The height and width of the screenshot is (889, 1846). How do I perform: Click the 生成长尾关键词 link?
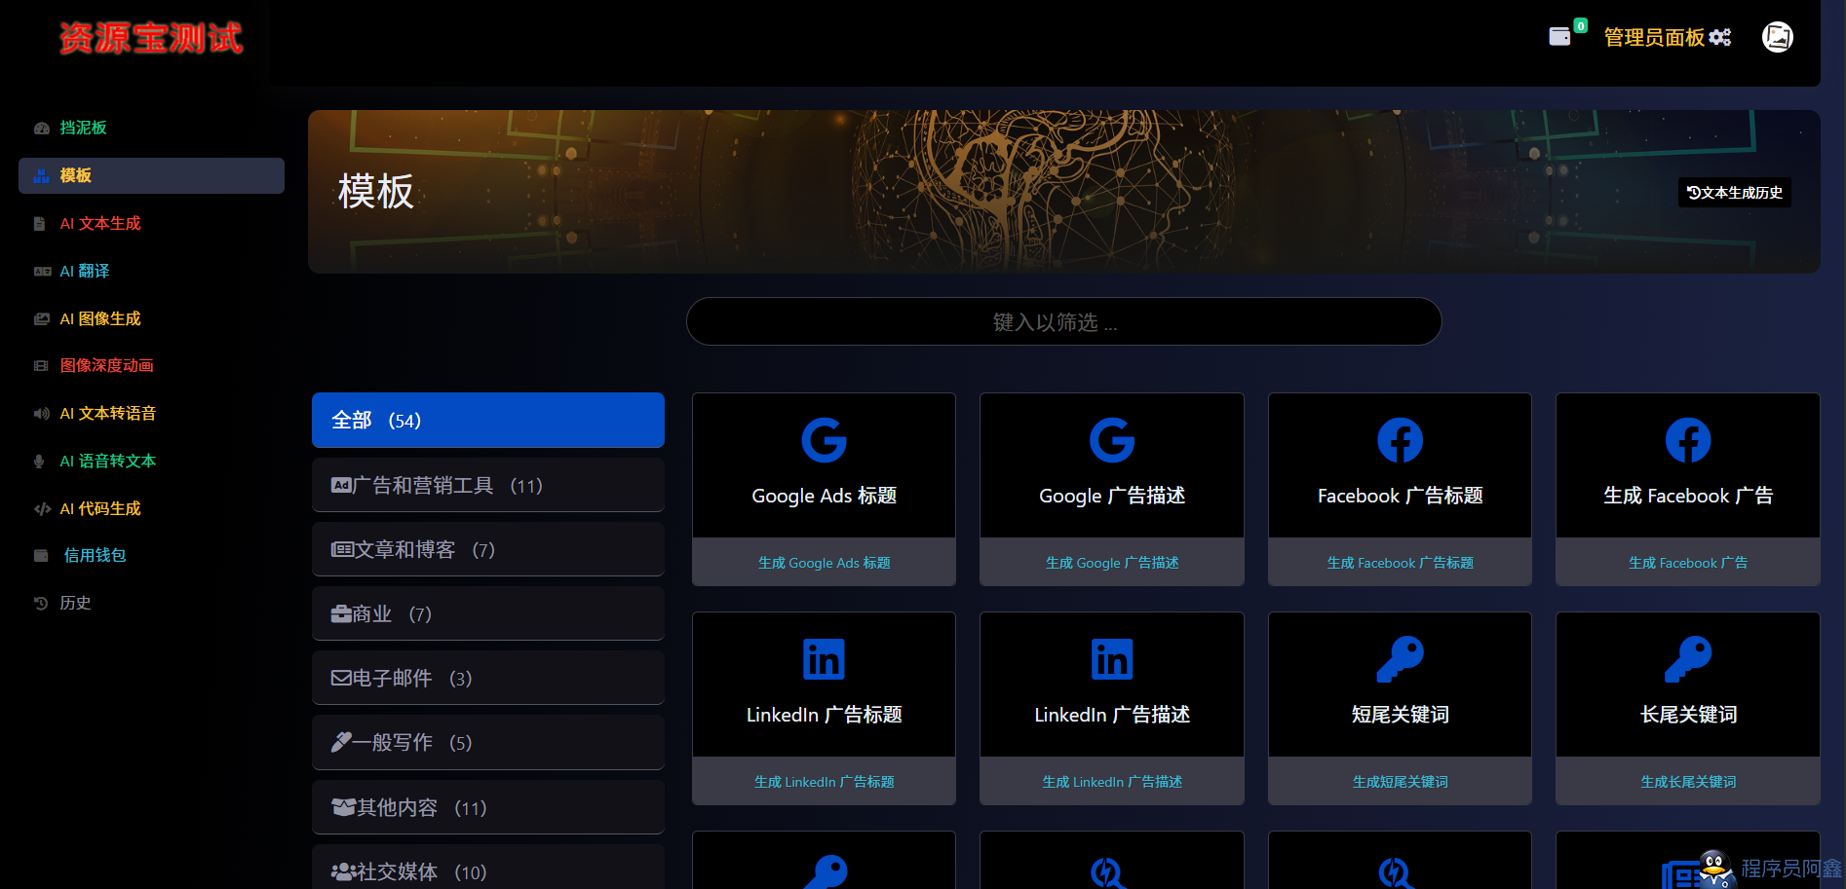pyautogui.click(x=1688, y=782)
